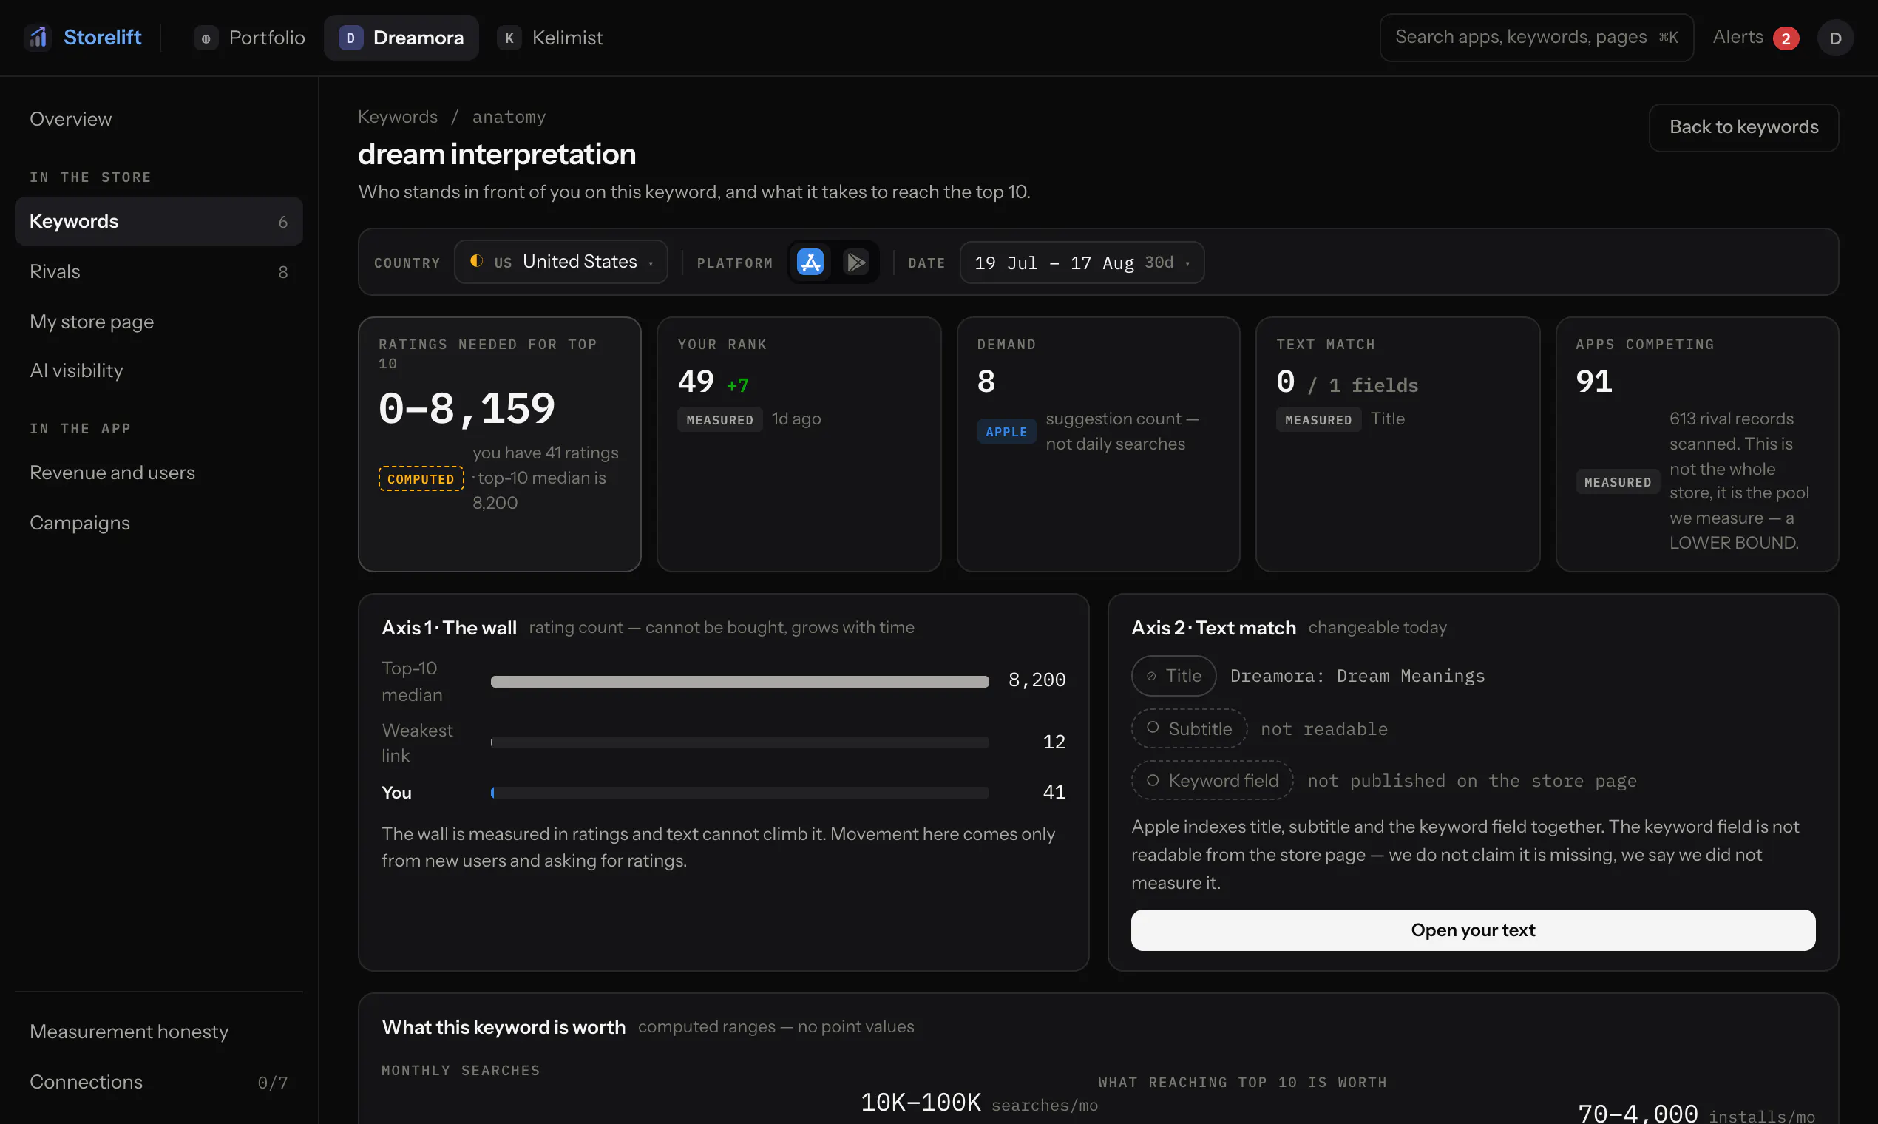Click the 'Axis 2 · Text match' heading
Image resolution: width=1878 pixels, height=1124 pixels.
pos(1213,628)
